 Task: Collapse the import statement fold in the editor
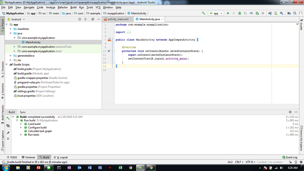114,32
